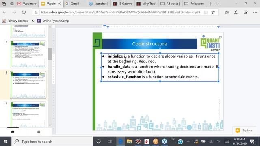Open the clock and date
The width and height of the screenshot is (260, 146).
[239, 142]
